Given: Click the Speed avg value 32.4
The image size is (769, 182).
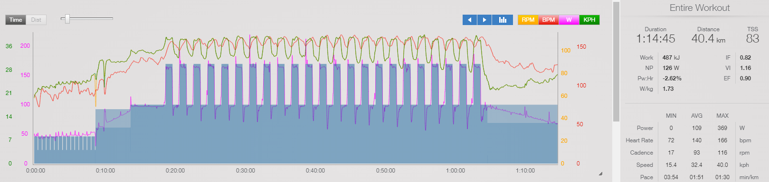Looking at the screenshot, I should [x=696, y=165].
